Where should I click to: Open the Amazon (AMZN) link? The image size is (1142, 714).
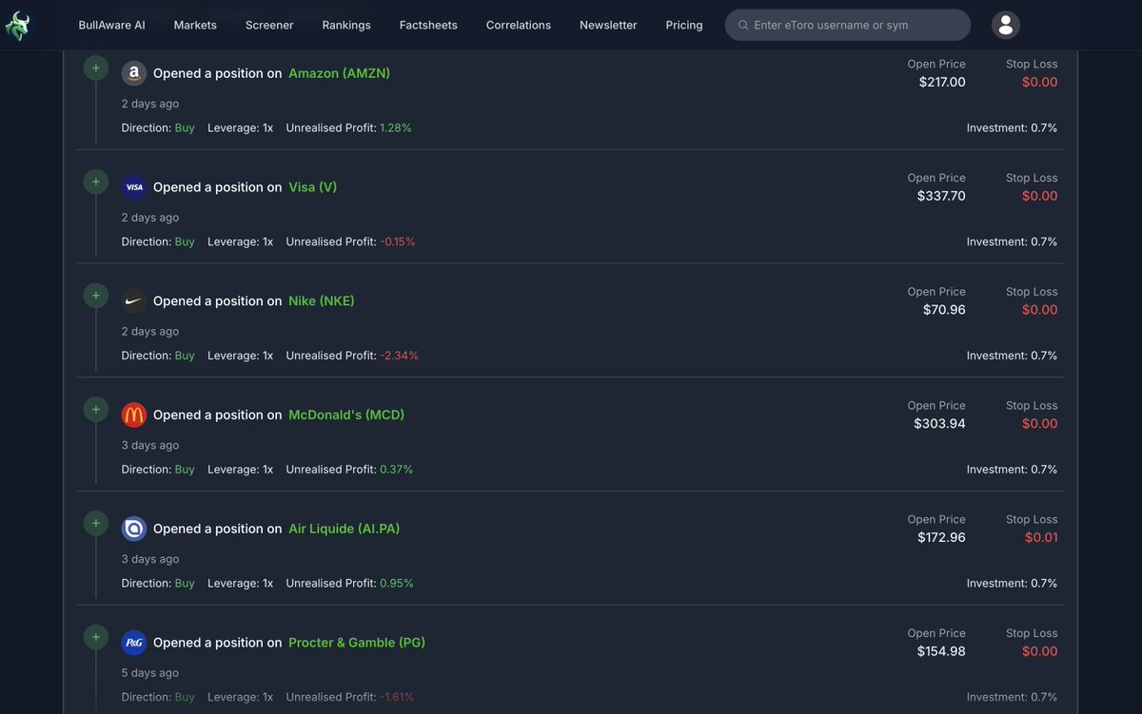pos(340,73)
